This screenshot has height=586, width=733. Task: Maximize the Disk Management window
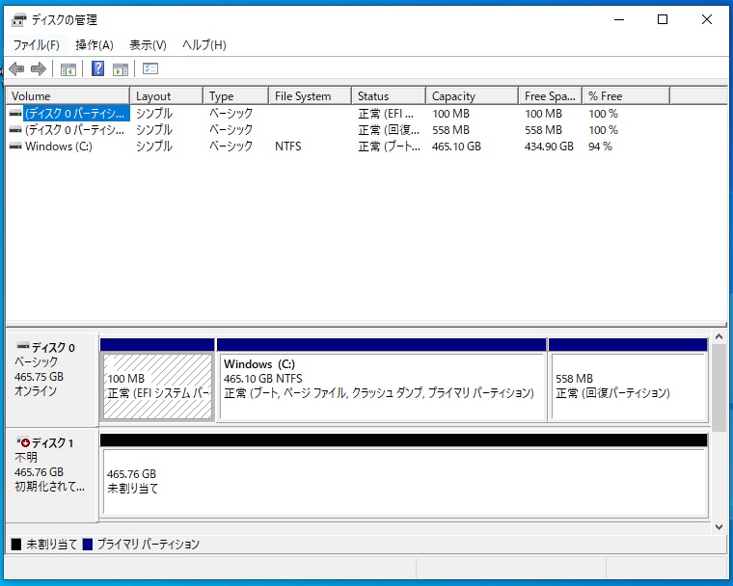(x=663, y=19)
